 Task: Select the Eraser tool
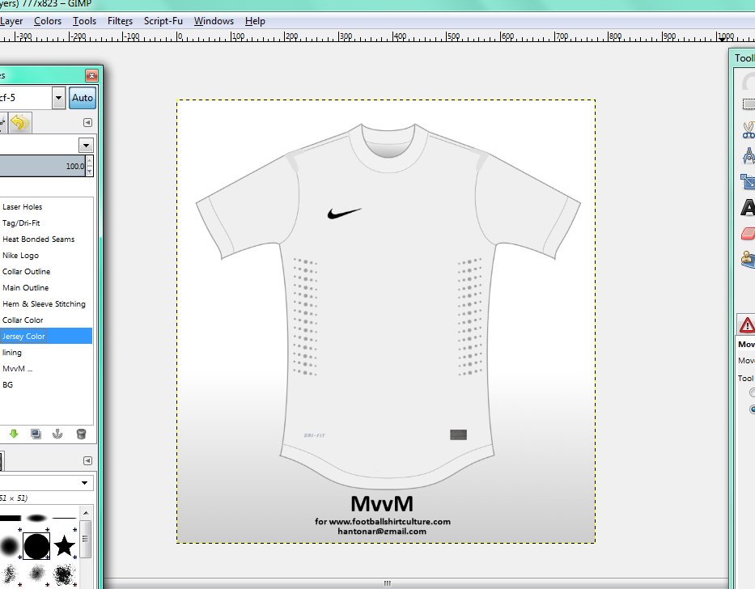tap(747, 234)
